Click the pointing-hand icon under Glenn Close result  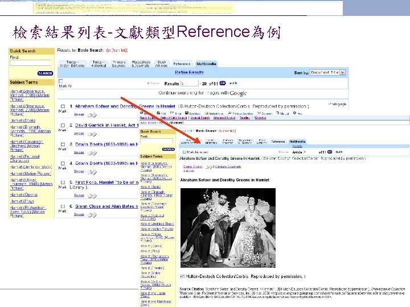point(92,215)
